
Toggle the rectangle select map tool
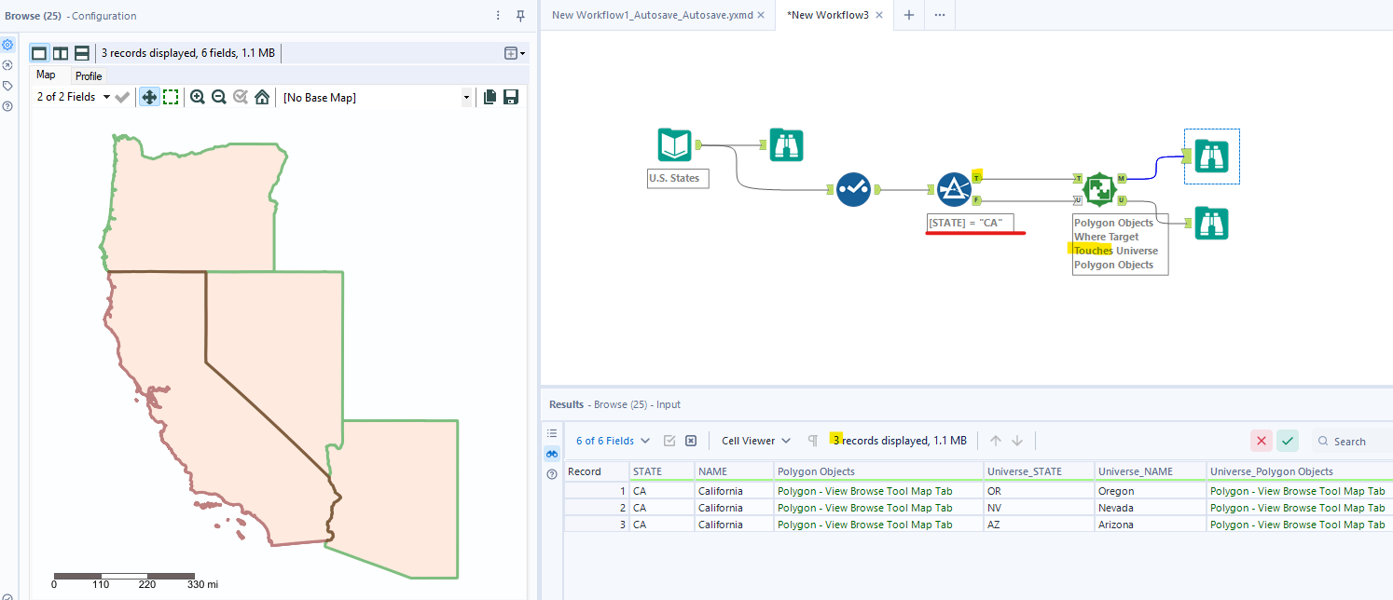172,97
